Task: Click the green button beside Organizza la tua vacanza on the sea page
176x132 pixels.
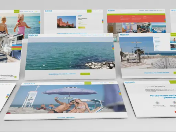Action: click(85, 74)
